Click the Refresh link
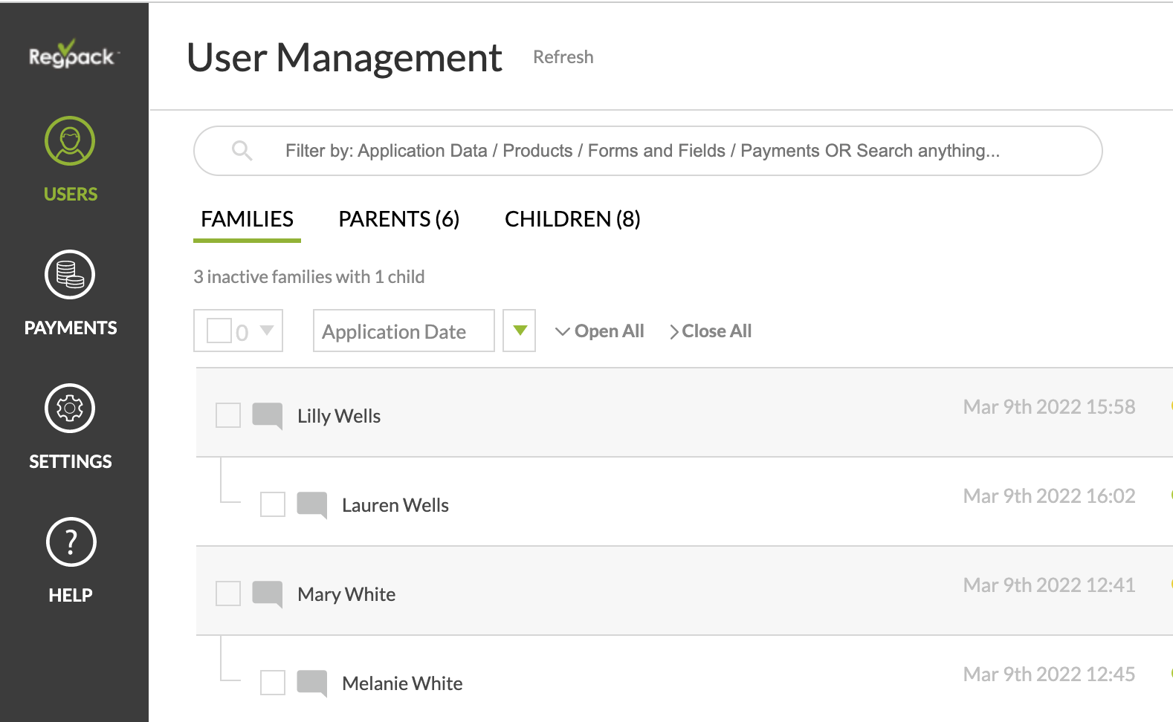1173x722 pixels. 563,57
